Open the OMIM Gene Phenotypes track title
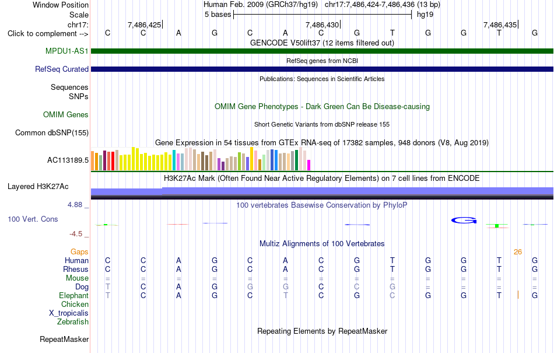Image resolution: width=554 pixels, height=353 pixels. click(322, 106)
